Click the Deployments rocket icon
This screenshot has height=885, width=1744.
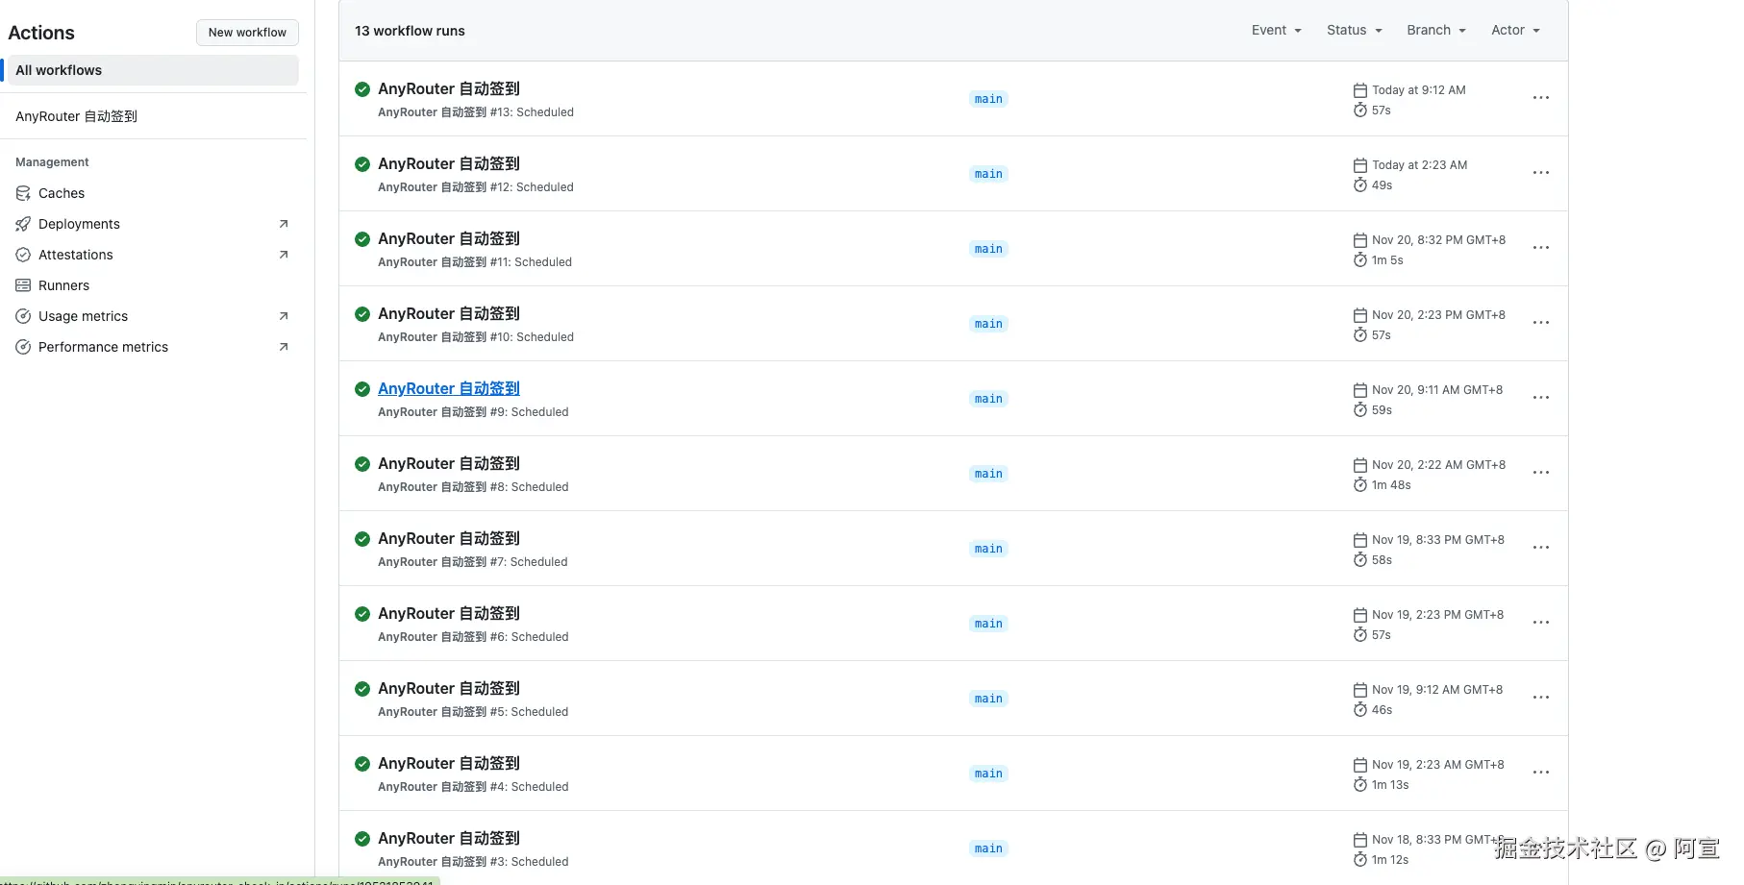click(x=23, y=224)
